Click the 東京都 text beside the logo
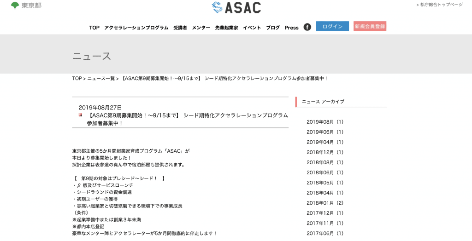Viewport: 472px width, 241px height. point(31,6)
